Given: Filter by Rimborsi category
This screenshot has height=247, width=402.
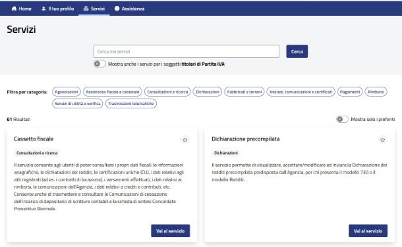Looking at the screenshot, I should [376, 92].
